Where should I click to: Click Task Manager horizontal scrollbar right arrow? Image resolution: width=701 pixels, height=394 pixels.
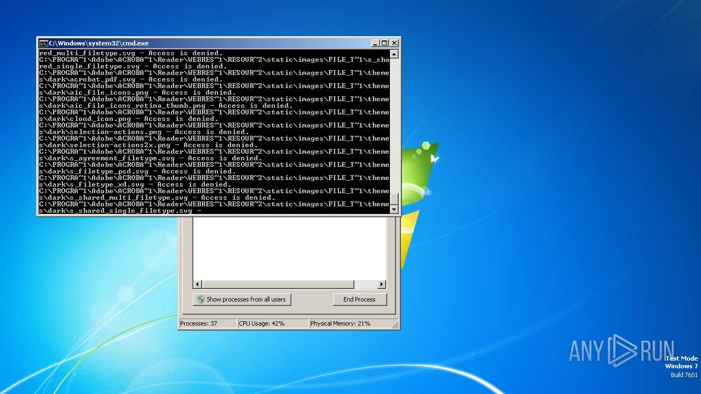click(x=382, y=285)
